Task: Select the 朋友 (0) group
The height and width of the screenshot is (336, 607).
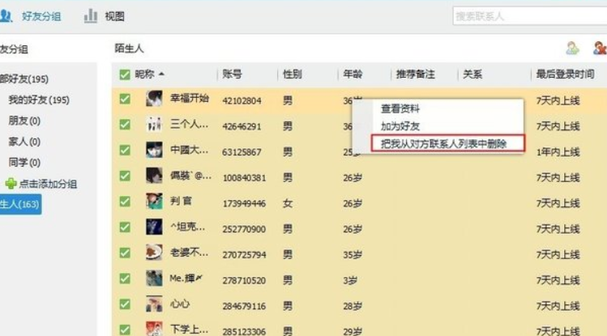Action: click(x=24, y=121)
